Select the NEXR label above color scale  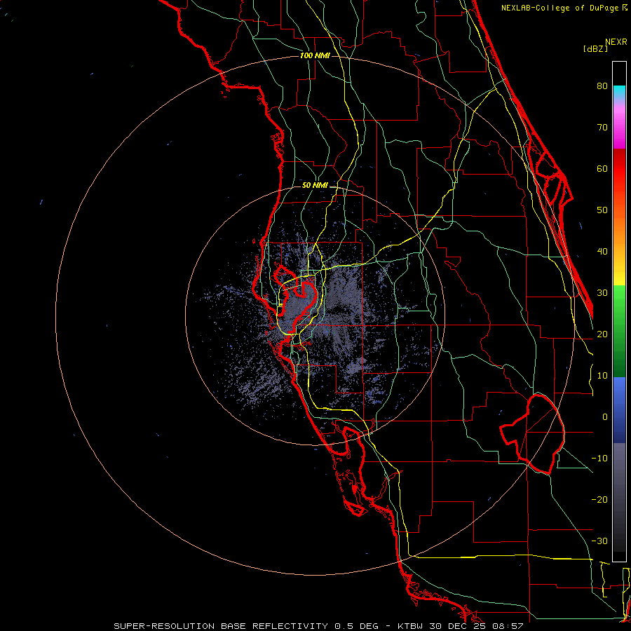tap(616, 42)
